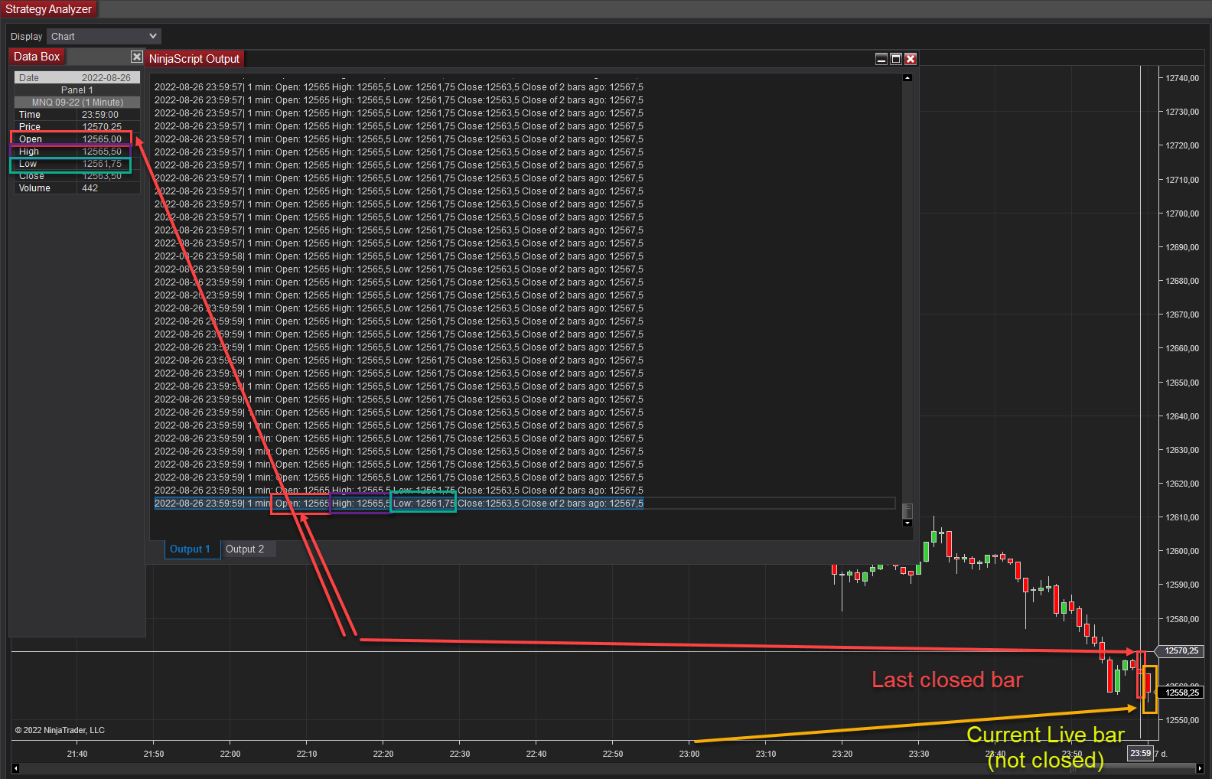Click the 22:30 time axis label
This screenshot has width=1212, height=779.
coord(460,754)
